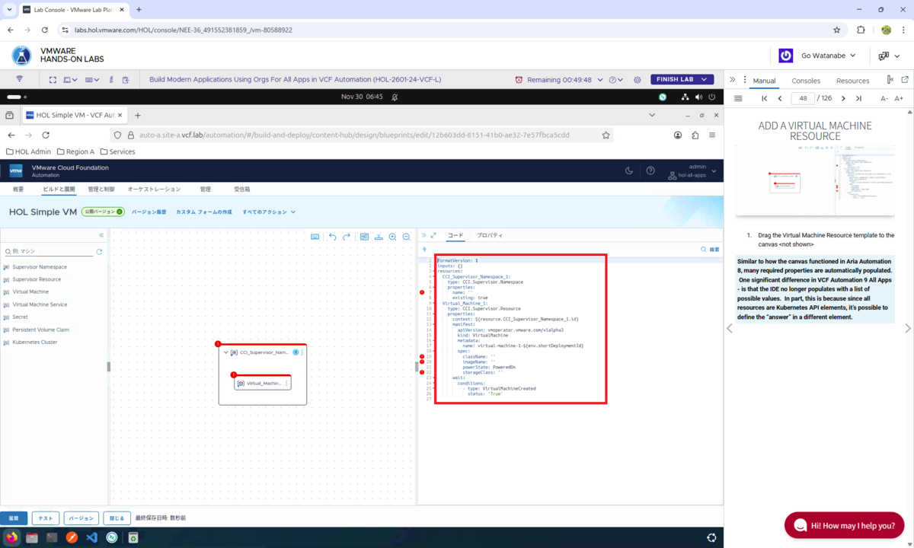Select the Manual tab
Viewport: 914px width, 548px height.
click(764, 80)
